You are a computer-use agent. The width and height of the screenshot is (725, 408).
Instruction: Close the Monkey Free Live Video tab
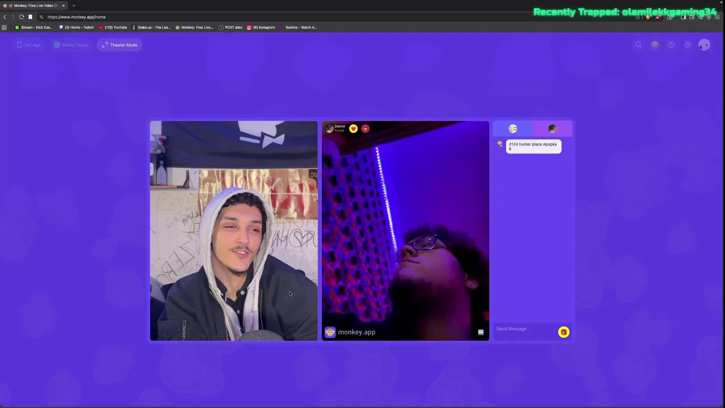click(x=63, y=6)
